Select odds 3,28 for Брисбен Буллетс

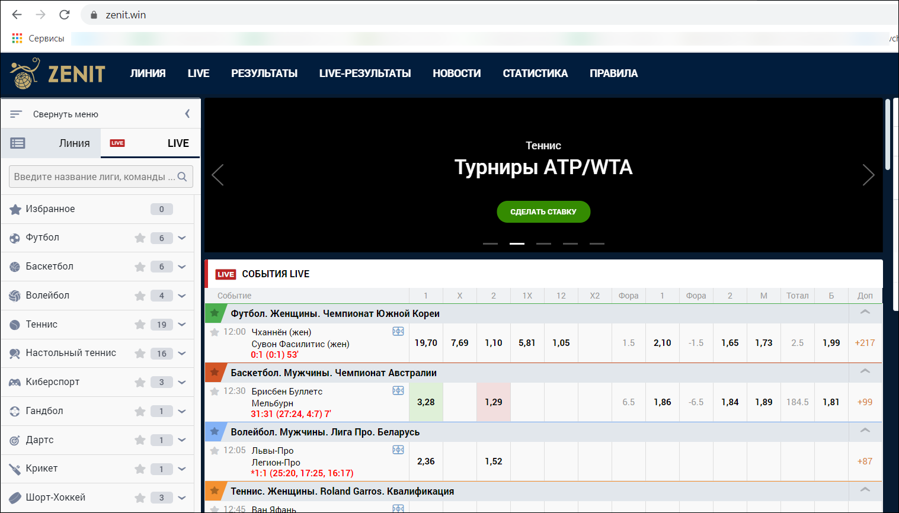coord(426,402)
